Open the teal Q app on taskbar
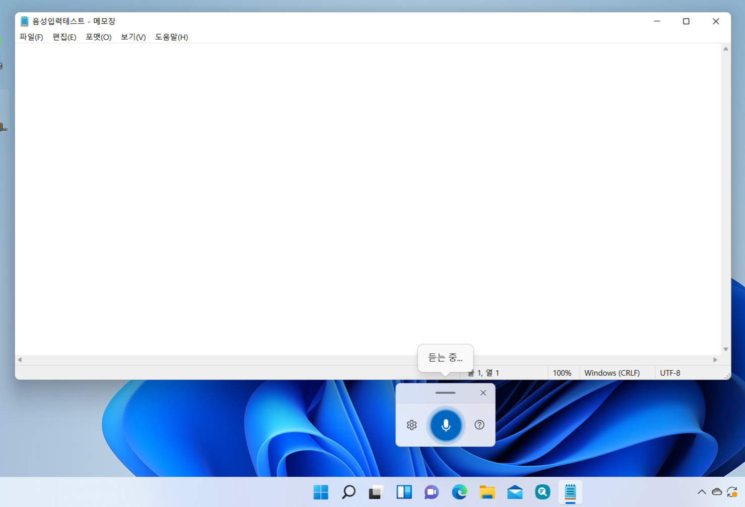 (x=543, y=492)
